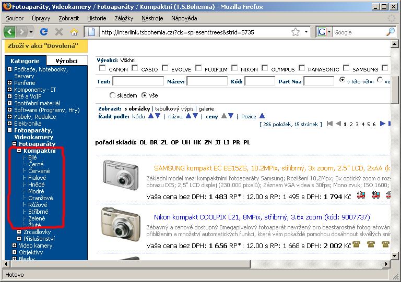Image resolution: width=401 pixels, height=282 pixels.
Task: Sort by názvu descending arrow
Action: [x=195, y=116]
